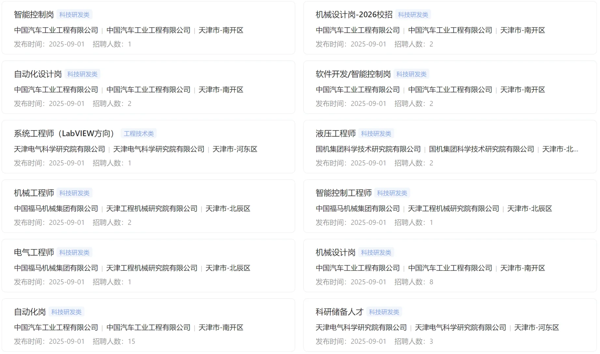
Task: Open the 智能控制岗 job listing
Action: [x=34, y=15]
